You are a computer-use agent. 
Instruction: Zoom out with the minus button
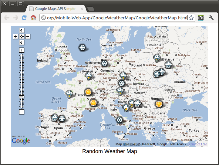point(22,112)
